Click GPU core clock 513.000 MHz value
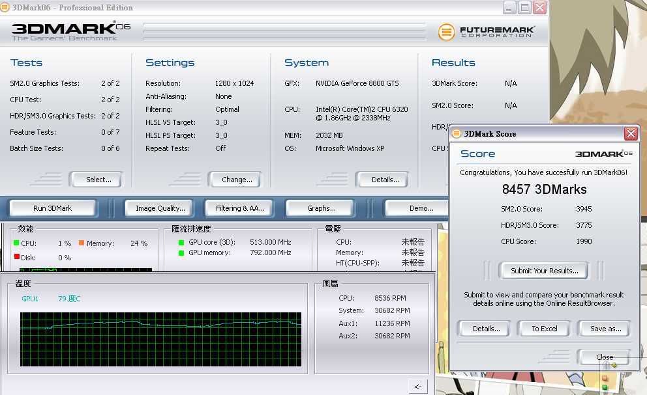Image resolution: width=647 pixels, height=395 pixels. [x=270, y=242]
